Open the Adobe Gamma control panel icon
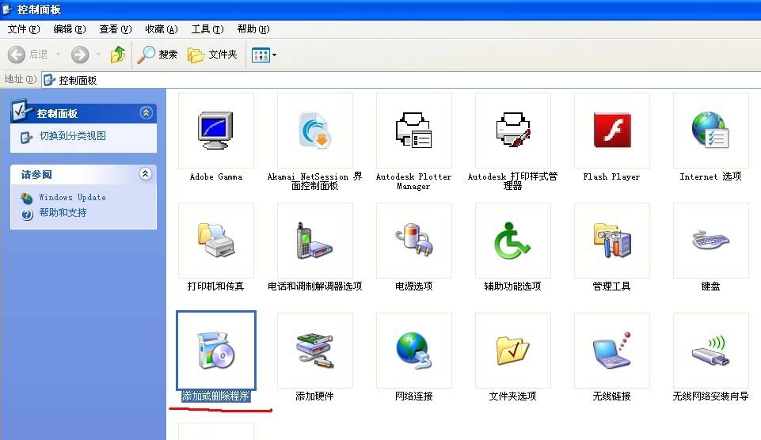 tap(216, 131)
